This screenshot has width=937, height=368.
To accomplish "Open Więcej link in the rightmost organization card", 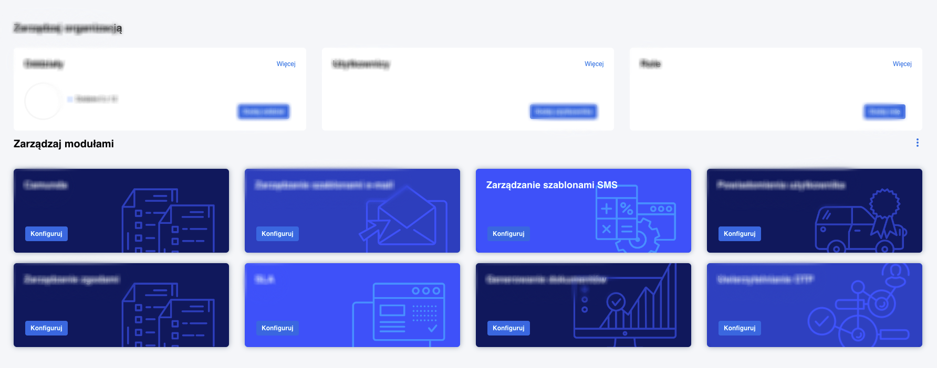I will coord(902,64).
